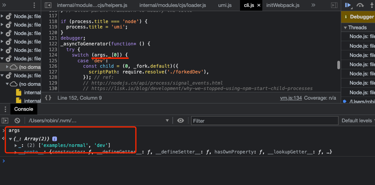Screen dimensions: 375x185
Task: Open the drawer three-dot menu beside Console
Action: pyautogui.click(x=5, y=109)
